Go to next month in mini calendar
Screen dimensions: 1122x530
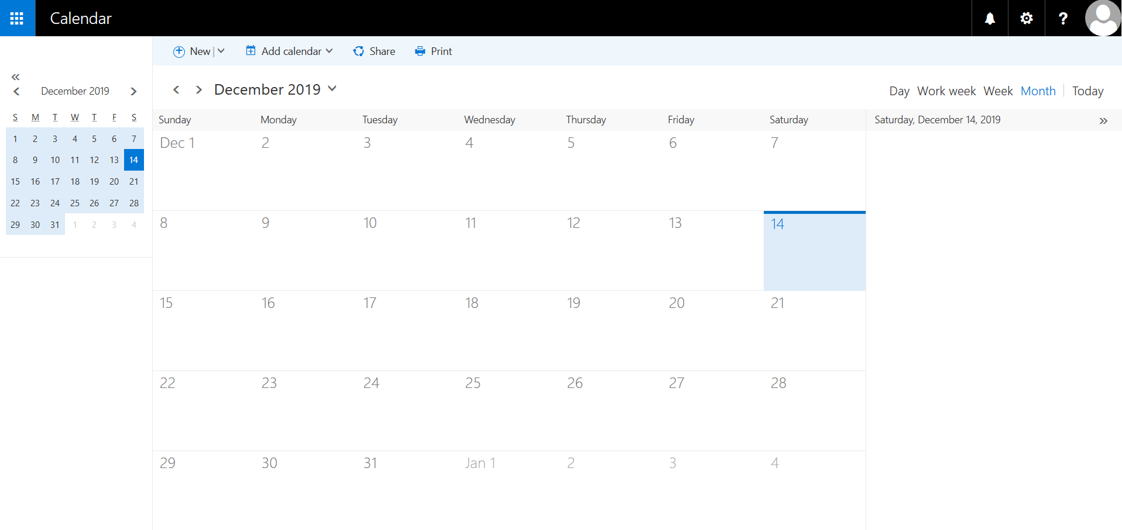click(133, 91)
